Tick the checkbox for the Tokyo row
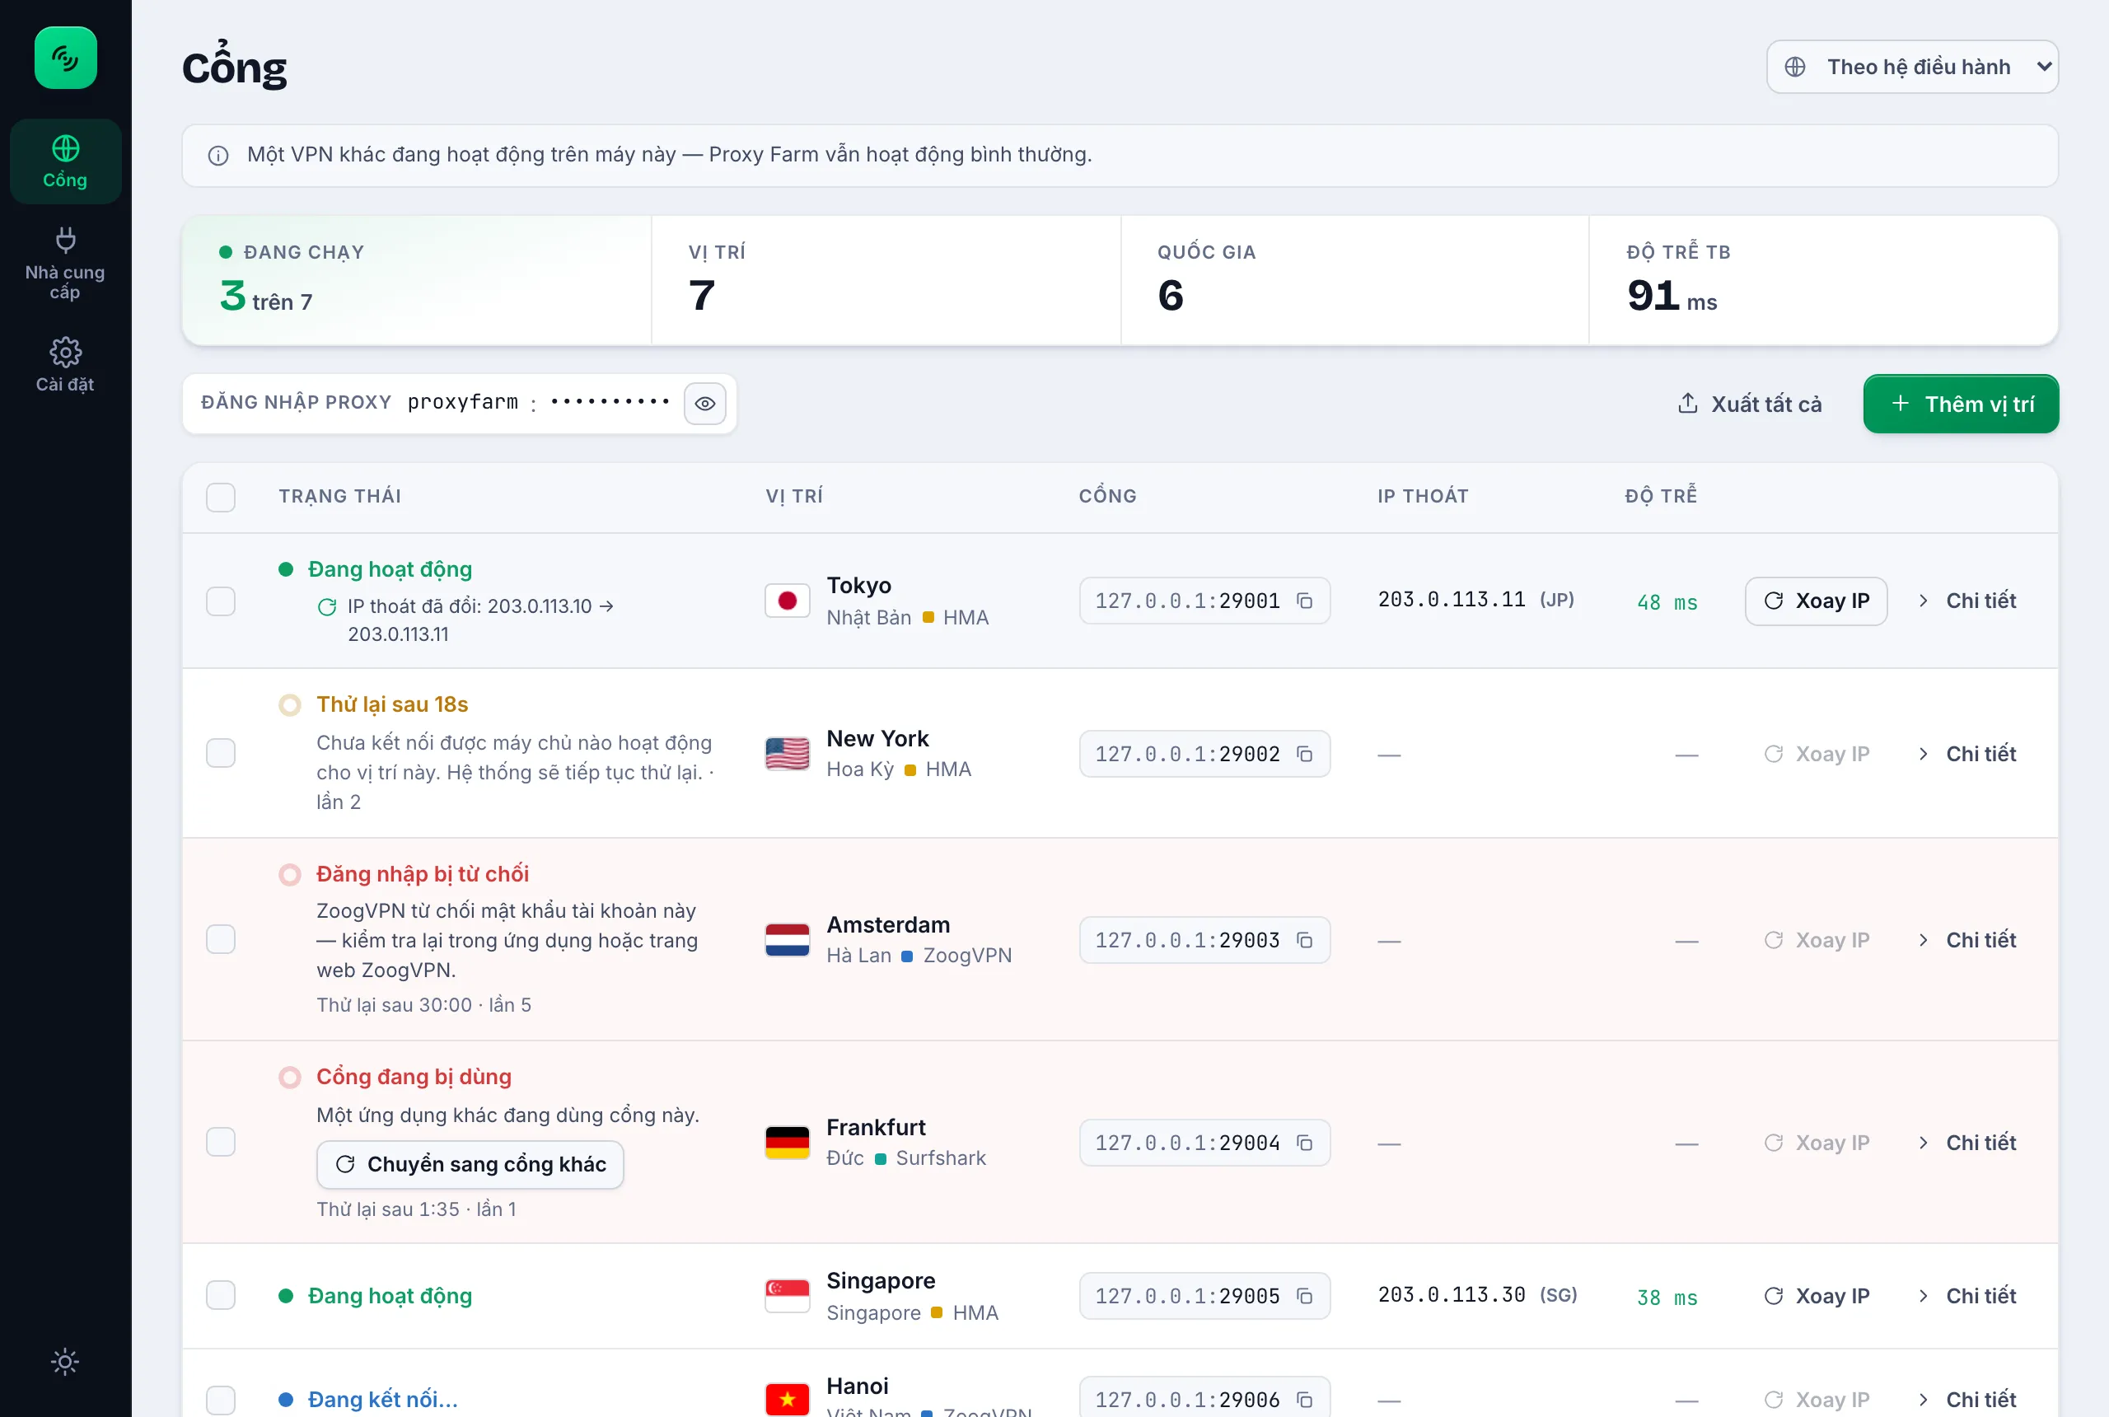Image resolution: width=2109 pixels, height=1417 pixels. [221, 601]
